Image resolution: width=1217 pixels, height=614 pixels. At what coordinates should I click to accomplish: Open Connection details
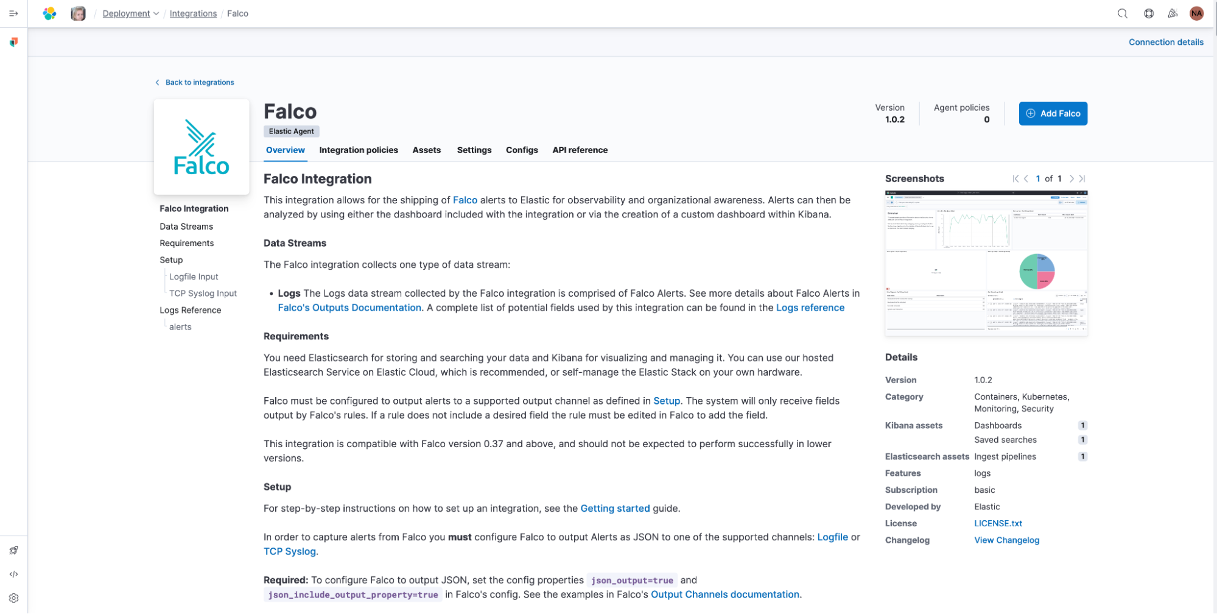pos(1166,42)
